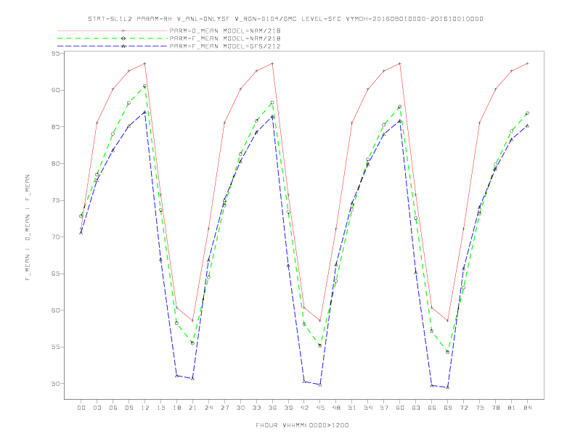Click the x-axis tick label 09
The width and height of the screenshot is (575, 444).
coord(129,408)
